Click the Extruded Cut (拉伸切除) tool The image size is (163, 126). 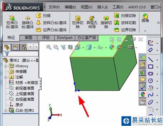(x=78, y=22)
